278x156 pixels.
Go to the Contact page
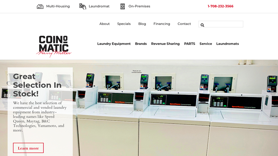click(184, 24)
